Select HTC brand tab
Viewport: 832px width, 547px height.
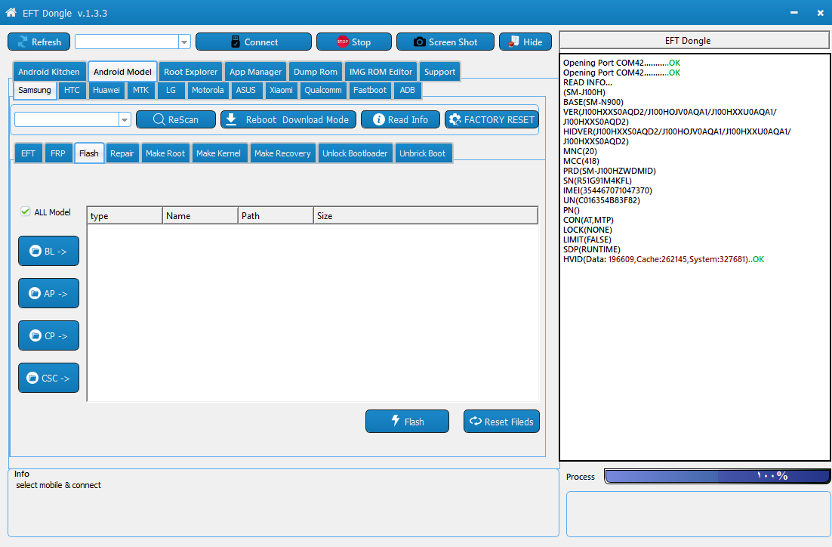72,90
